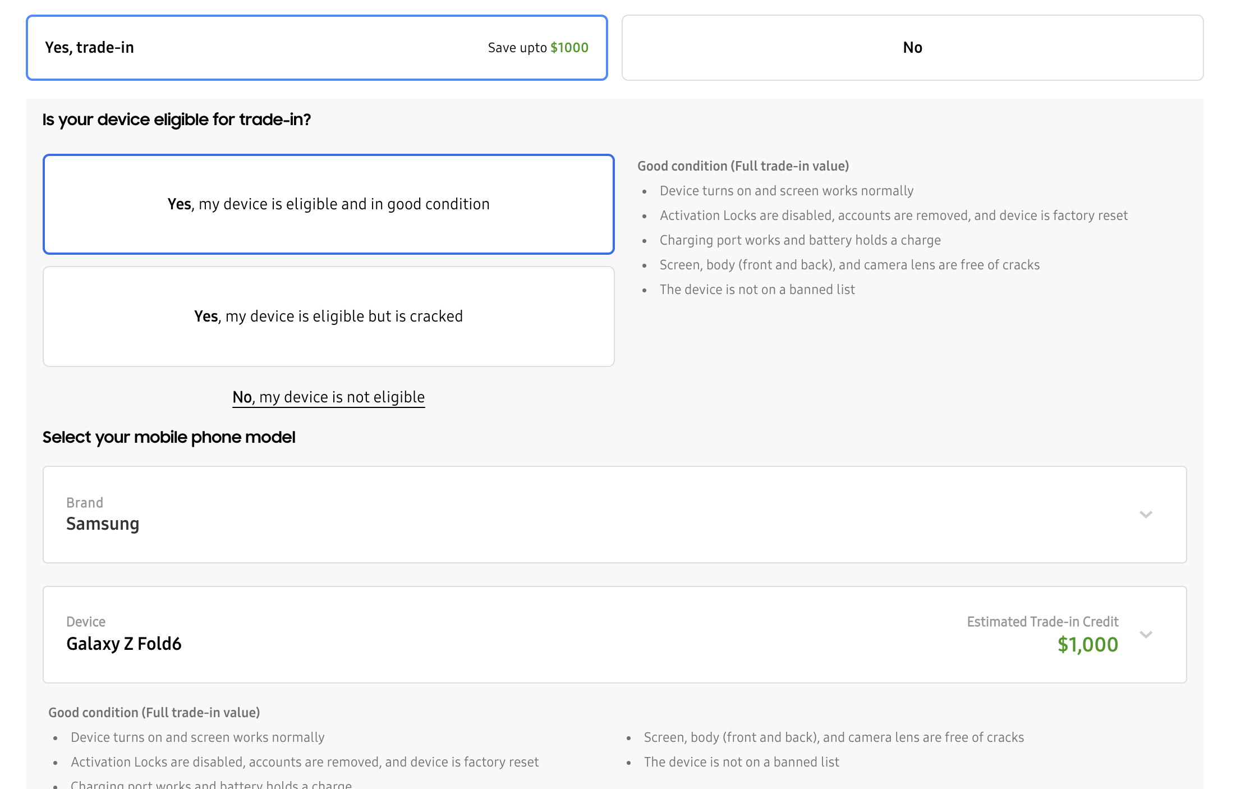Click the green $1,000 estimated trade-in credit
This screenshot has width=1250, height=789.
[x=1087, y=645]
